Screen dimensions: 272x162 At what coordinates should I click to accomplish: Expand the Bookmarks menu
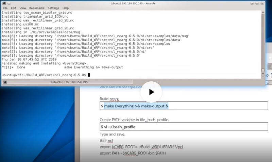point(36,8)
